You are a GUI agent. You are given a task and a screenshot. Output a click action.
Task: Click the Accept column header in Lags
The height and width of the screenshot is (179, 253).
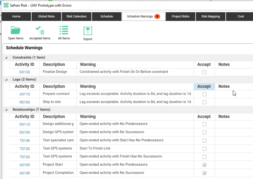(x=204, y=86)
